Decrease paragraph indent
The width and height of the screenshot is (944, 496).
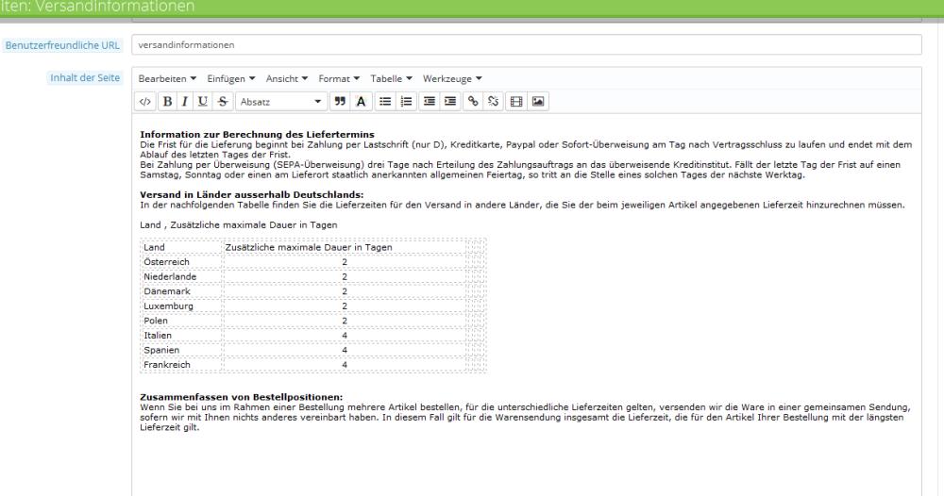pyautogui.click(x=430, y=102)
